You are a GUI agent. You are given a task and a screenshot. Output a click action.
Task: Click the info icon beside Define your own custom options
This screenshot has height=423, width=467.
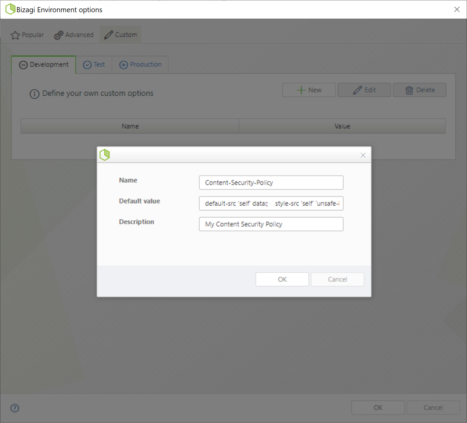click(35, 94)
